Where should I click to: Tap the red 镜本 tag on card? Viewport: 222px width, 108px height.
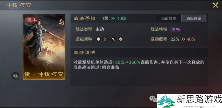tap(32, 20)
